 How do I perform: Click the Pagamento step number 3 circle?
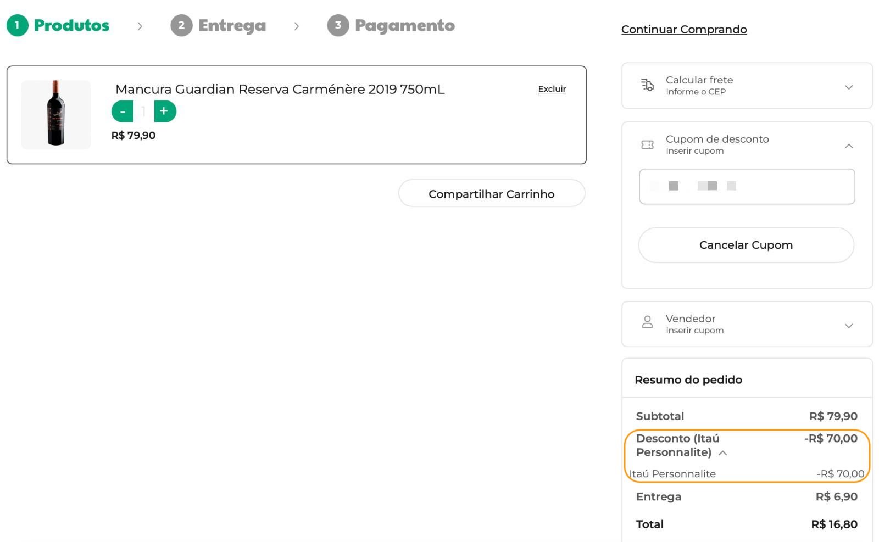coord(338,25)
